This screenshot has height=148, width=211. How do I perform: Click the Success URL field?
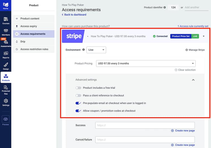[145, 125]
